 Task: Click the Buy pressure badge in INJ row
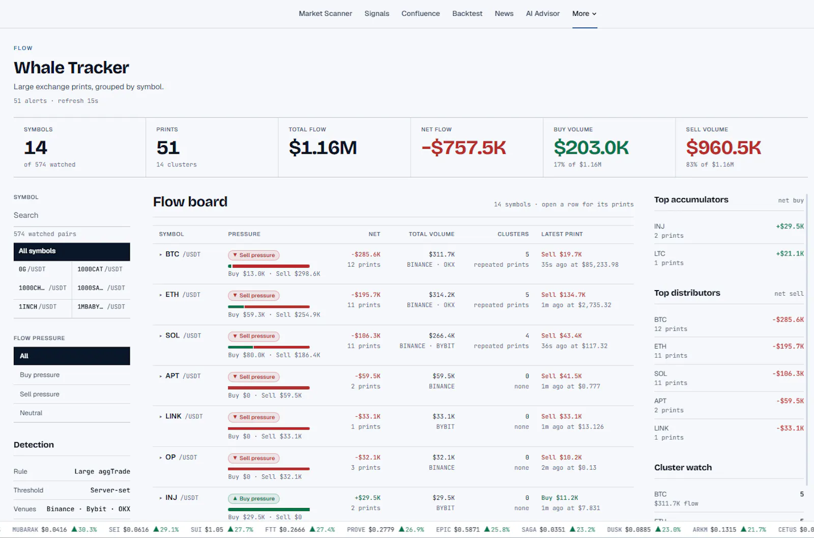(x=253, y=499)
